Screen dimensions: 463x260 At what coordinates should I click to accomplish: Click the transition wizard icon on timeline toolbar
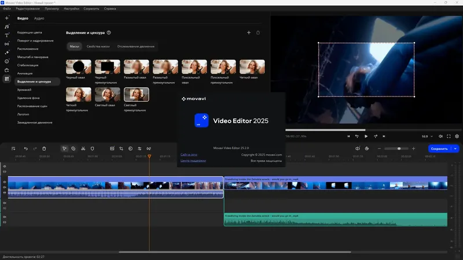tap(149, 148)
